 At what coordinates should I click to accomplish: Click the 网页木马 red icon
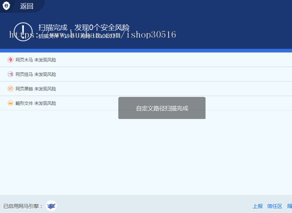pyautogui.click(x=10, y=60)
